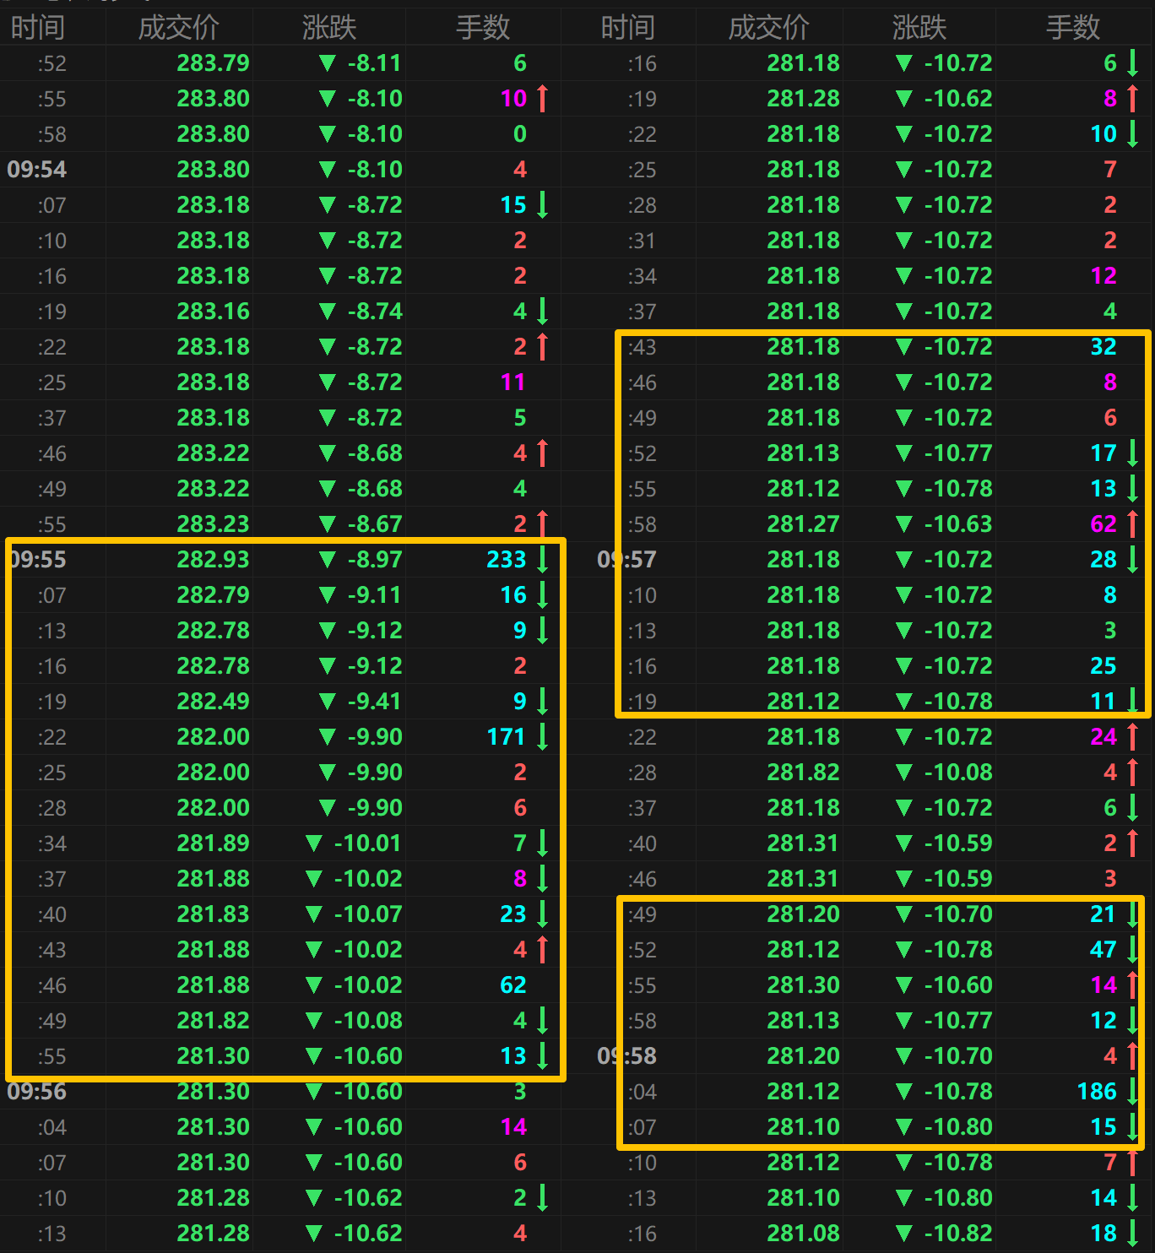Click the volume figure 16
1155x1253 pixels.
point(512,594)
